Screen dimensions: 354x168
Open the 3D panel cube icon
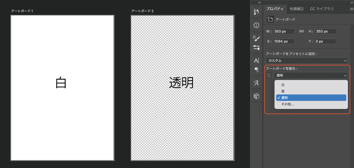[256, 96]
